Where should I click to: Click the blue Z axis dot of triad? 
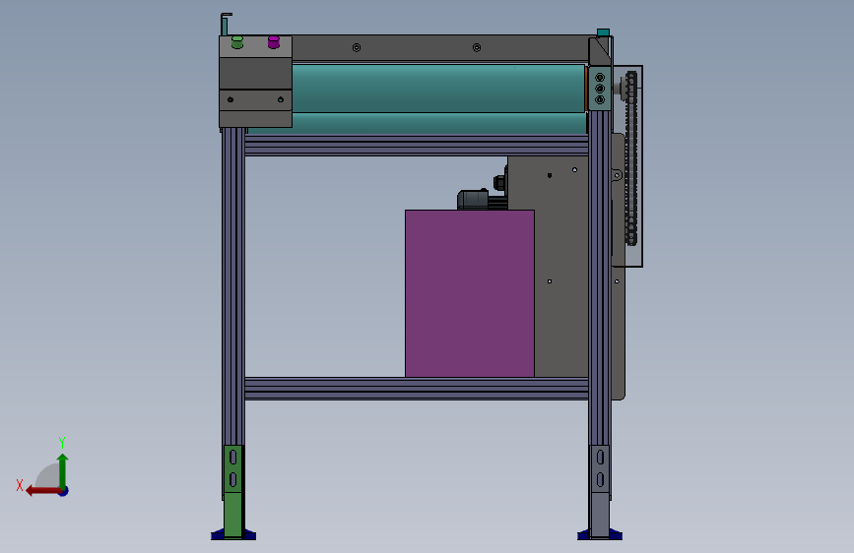tap(64, 491)
